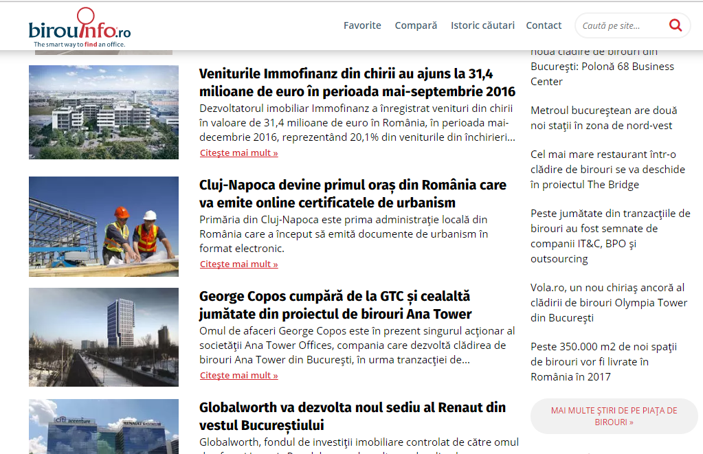Viewport: 703px width, 454px height.
Task: Click 'Citeşte mai mult' under the Ana Tower article
Action: [238, 375]
